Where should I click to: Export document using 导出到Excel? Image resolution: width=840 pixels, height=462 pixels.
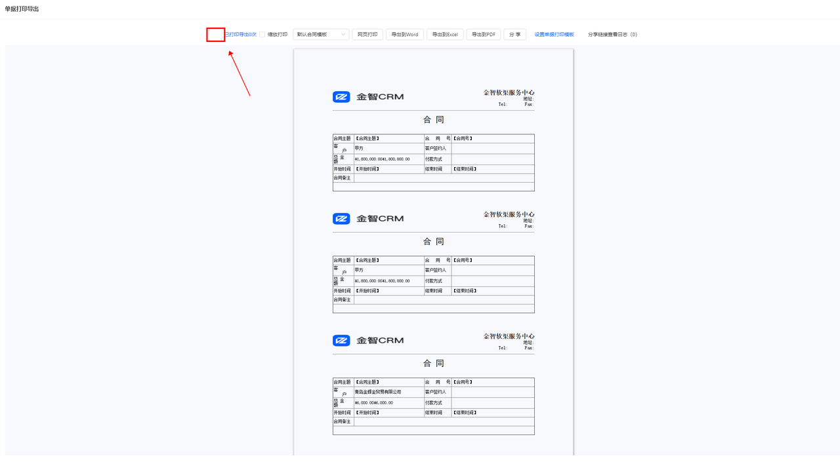click(445, 35)
